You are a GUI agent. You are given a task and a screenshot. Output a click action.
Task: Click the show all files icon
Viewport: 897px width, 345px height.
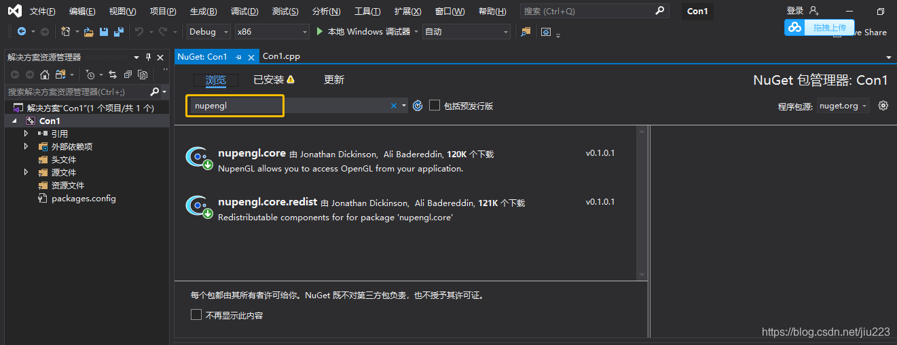tap(142, 75)
